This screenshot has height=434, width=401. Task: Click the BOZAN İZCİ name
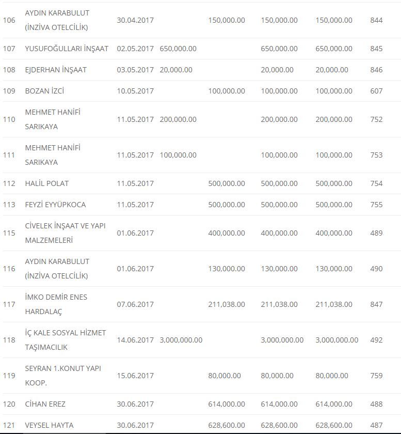(x=44, y=91)
